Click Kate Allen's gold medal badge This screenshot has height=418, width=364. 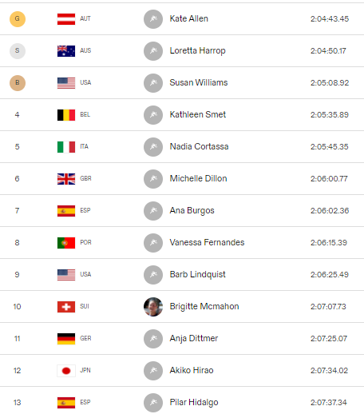[18, 19]
